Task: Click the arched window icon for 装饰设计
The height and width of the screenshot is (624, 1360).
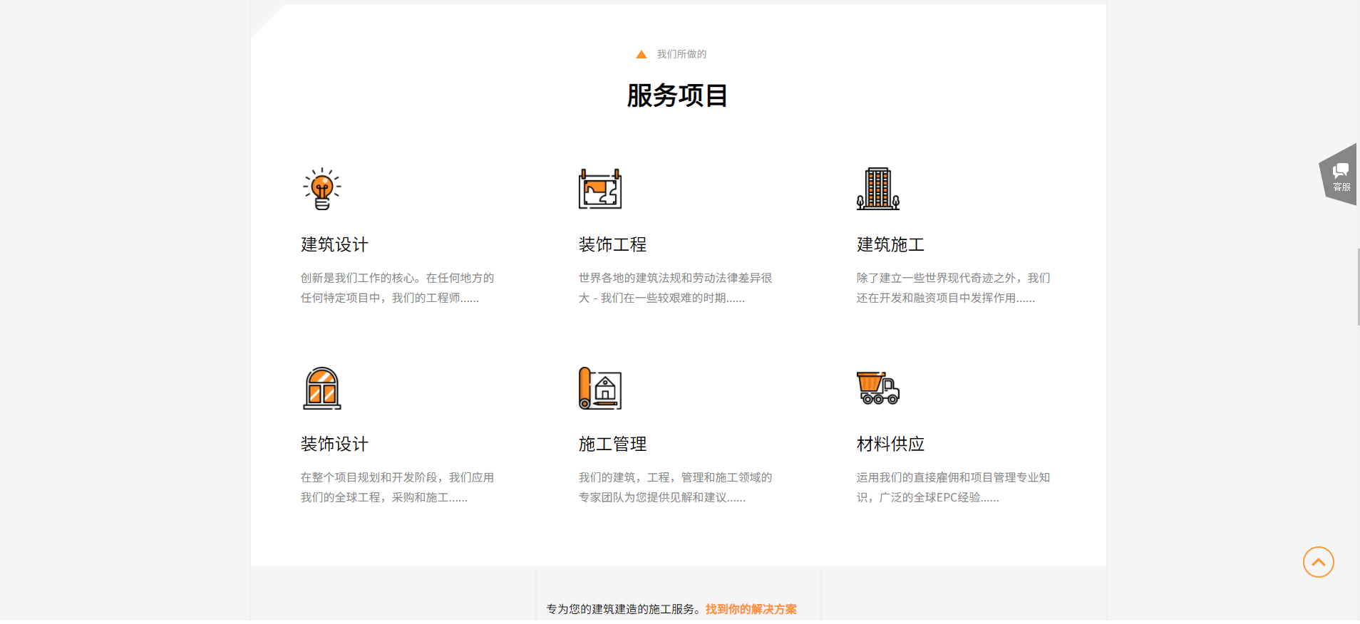Action: (x=322, y=388)
